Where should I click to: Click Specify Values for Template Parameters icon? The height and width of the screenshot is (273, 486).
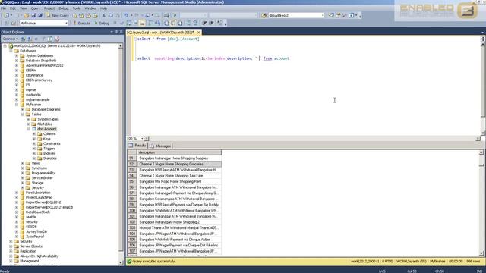click(219, 23)
